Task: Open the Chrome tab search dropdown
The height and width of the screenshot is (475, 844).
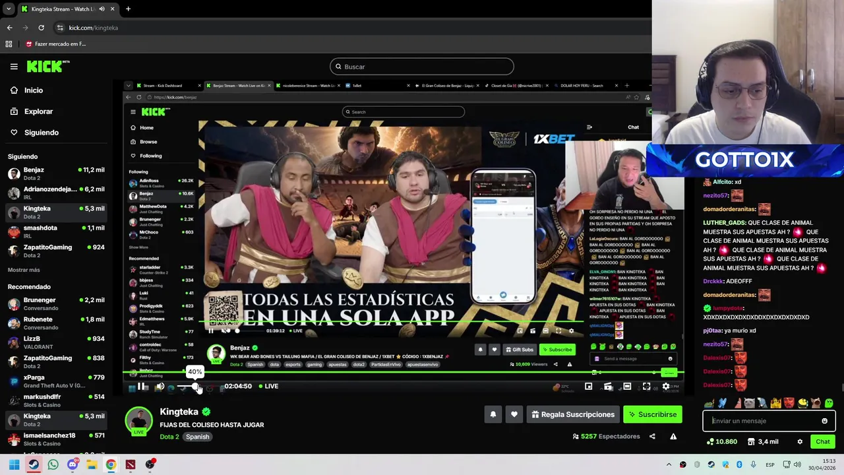Action: (8, 9)
